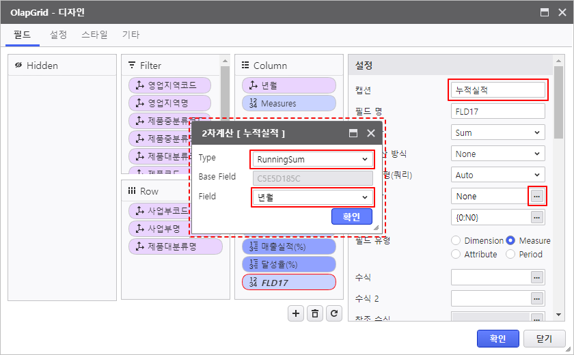Open ellipsis button next to {0:N0} format
This screenshot has width=574, height=355.
537,217
